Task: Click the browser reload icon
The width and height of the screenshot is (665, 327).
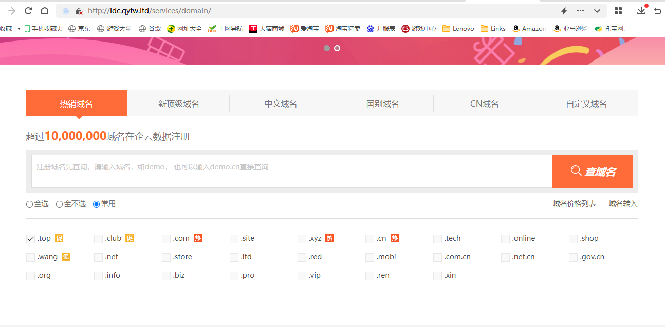Action: pos(28,11)
